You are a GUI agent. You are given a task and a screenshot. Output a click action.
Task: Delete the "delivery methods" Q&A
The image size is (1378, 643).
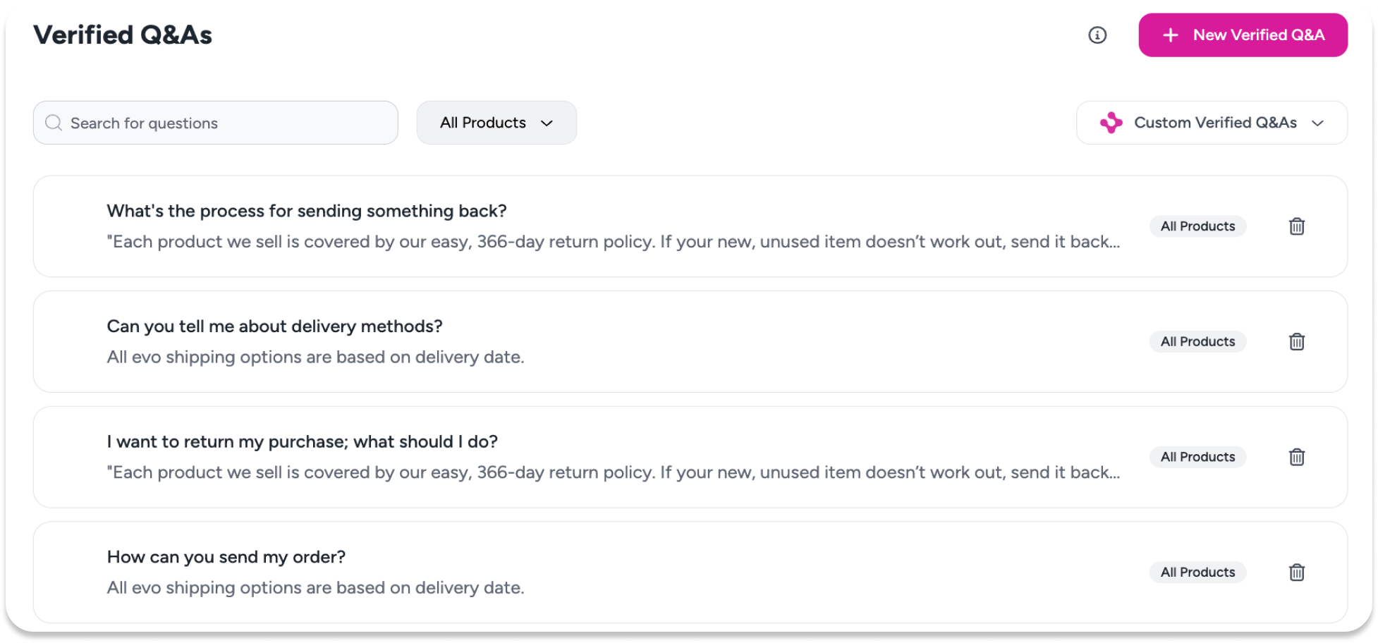[x=1297, y=342]
